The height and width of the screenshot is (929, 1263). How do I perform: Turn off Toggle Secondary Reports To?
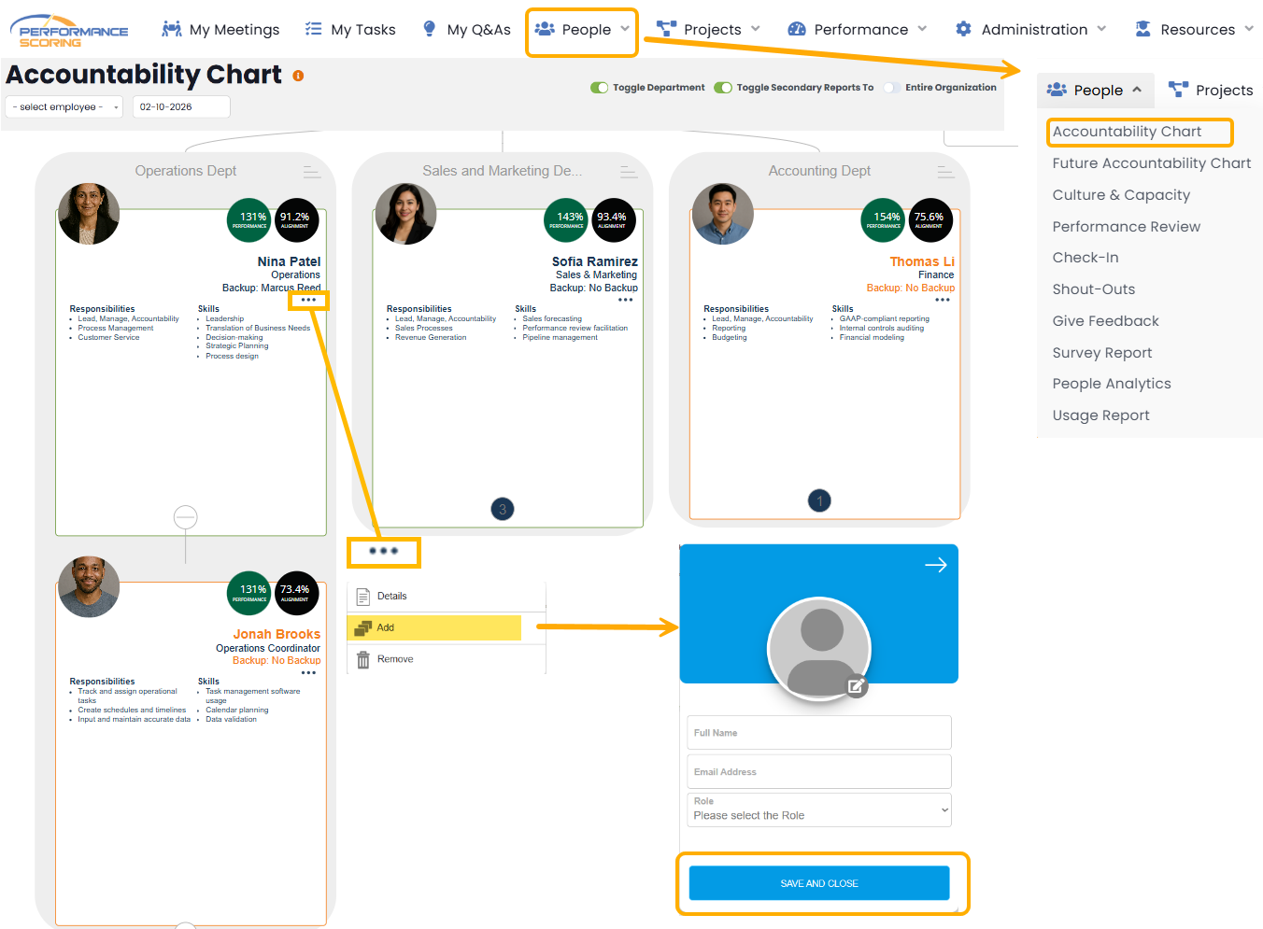pos(723,88)
